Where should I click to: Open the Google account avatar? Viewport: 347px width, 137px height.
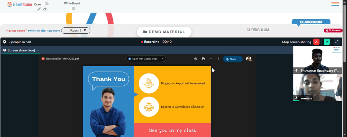pos(248,59)
